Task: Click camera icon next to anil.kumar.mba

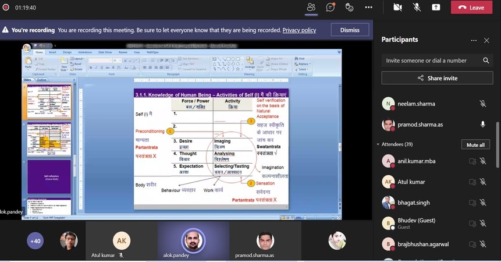Action: pos(472,161)
